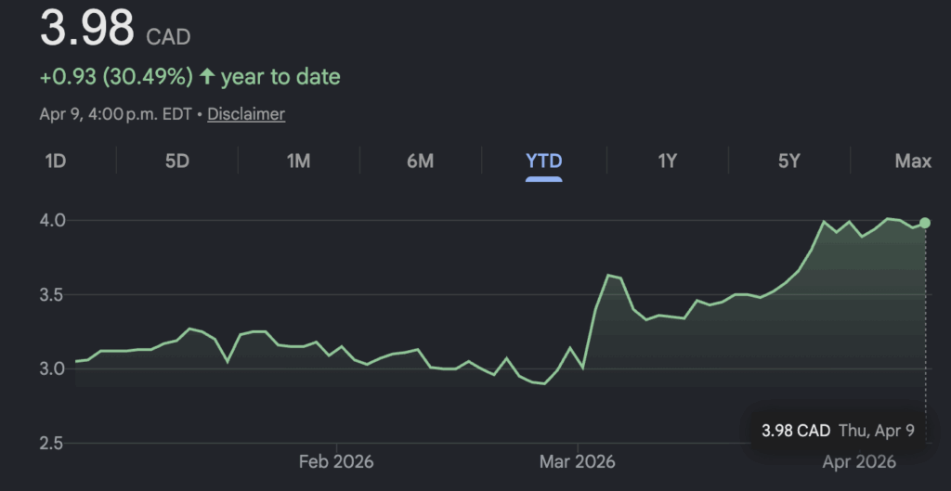Click the Apr 2026 axis label
The height and width of the screenshot is (491, 951).
tap(859, 461)
